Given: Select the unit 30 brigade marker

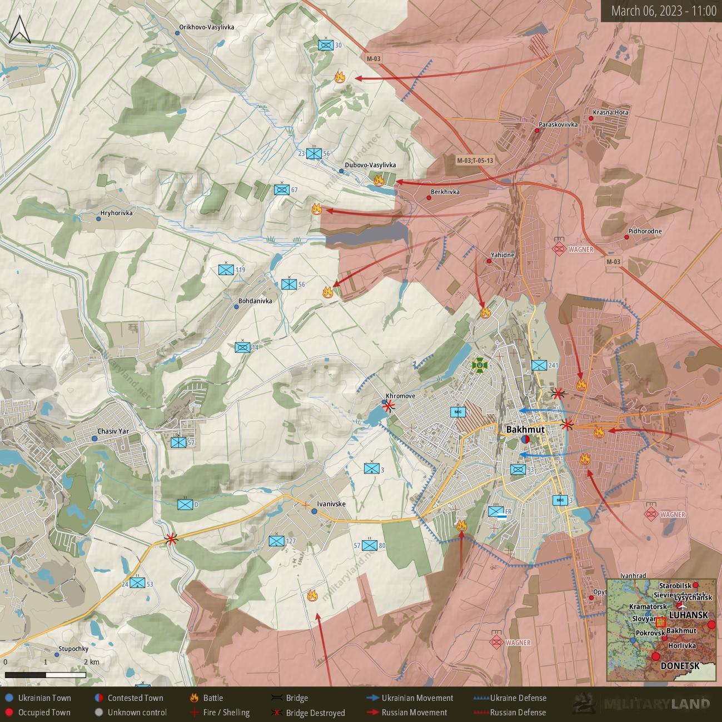Looking at the screenshot, I should point(326,45).
